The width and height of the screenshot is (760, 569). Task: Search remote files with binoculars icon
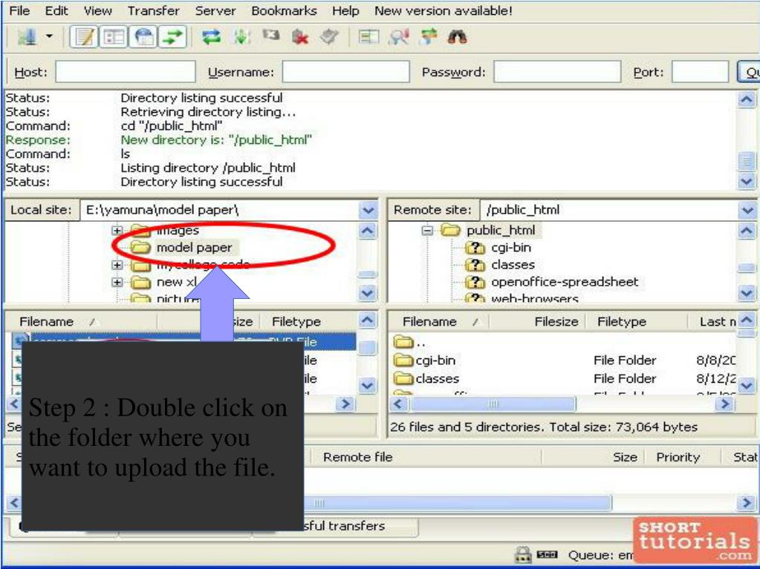point(457,37)
